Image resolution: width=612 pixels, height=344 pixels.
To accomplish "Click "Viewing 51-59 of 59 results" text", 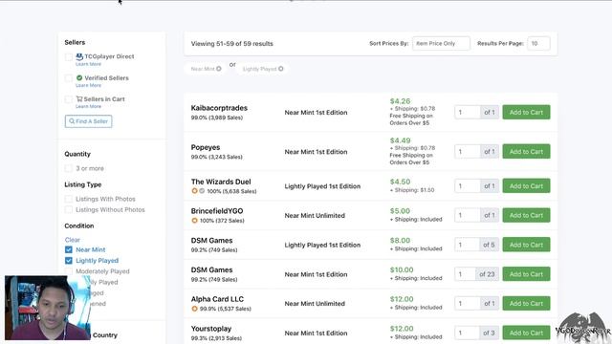I will [x=231, y=44].
